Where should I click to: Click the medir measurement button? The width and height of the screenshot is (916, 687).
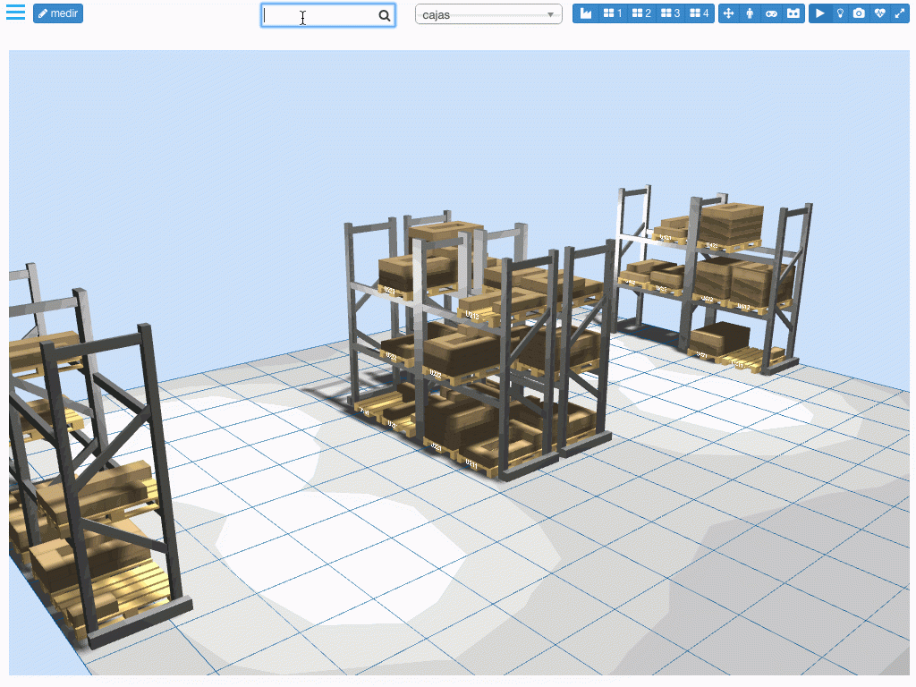tap(57, 13)
